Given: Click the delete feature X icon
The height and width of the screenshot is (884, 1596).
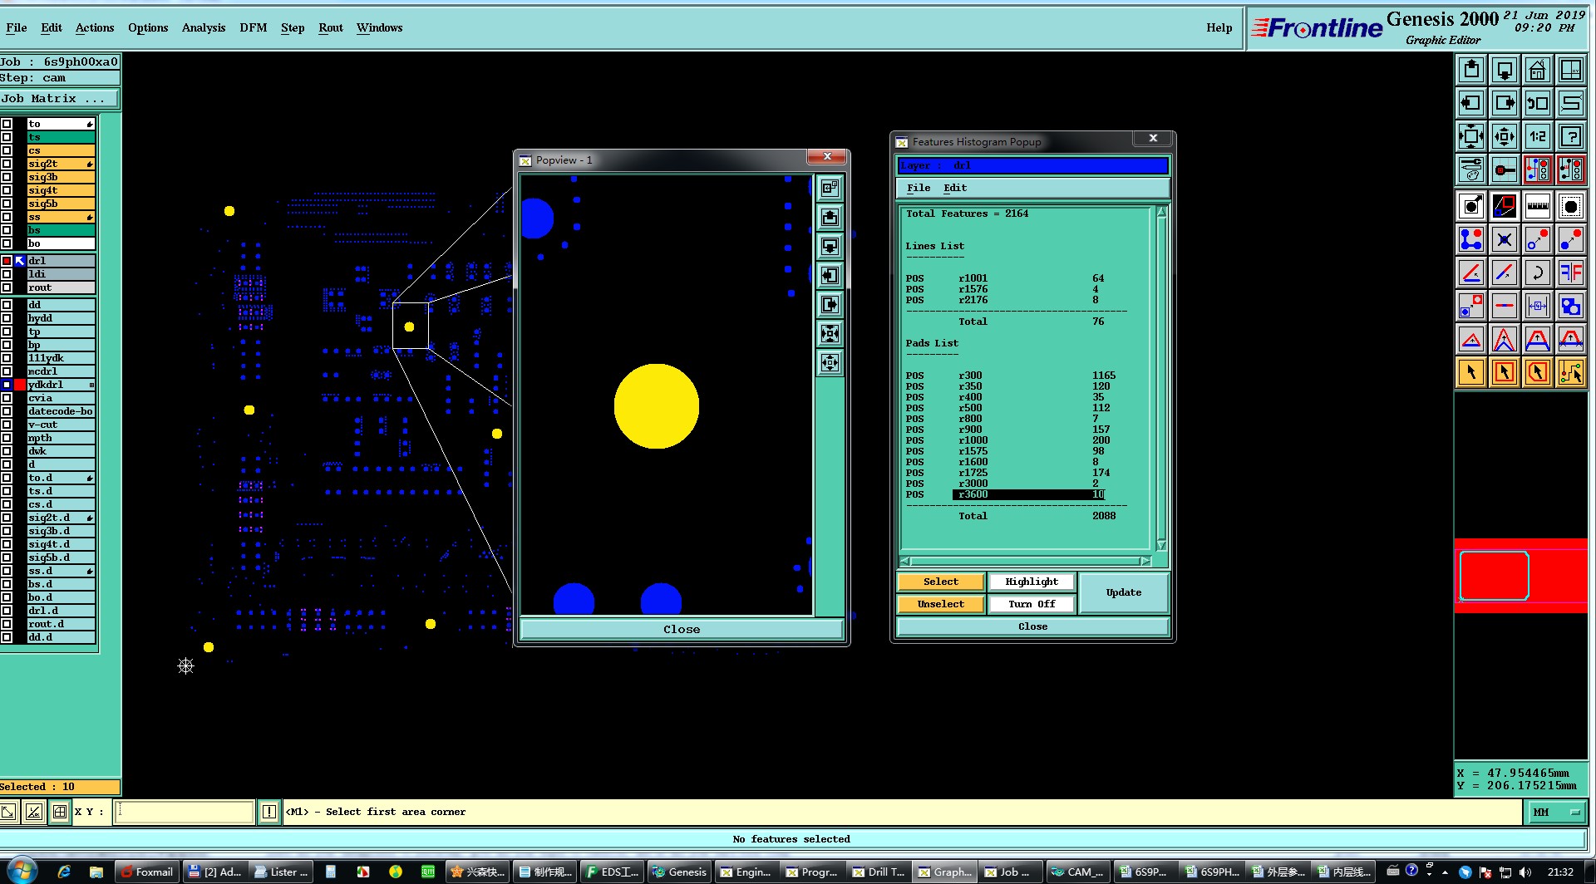Looking at the screenshot, I should coord(1505,239).
